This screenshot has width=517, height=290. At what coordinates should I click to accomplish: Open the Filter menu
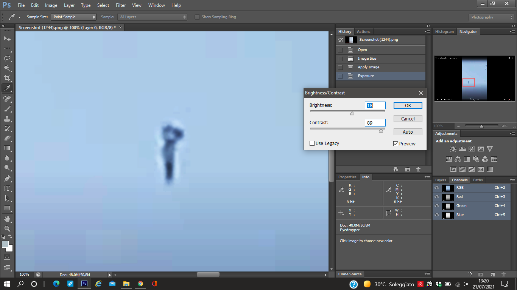121,5
